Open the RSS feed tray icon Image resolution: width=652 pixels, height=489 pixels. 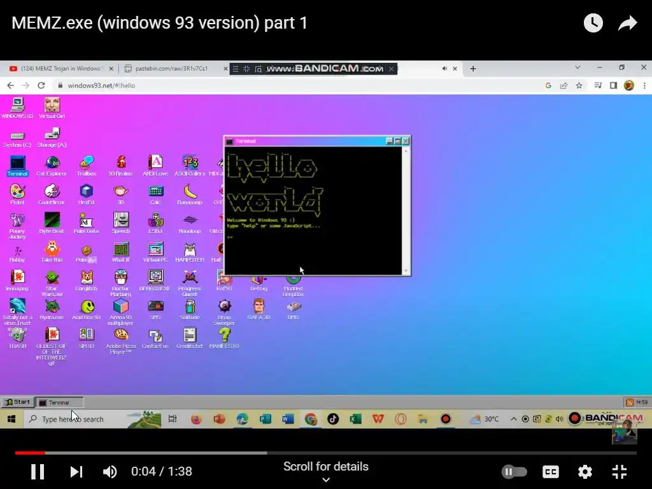(x=630, y=402)
